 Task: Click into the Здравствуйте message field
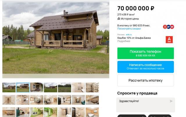pyautogui.click(x=146, y=105)
